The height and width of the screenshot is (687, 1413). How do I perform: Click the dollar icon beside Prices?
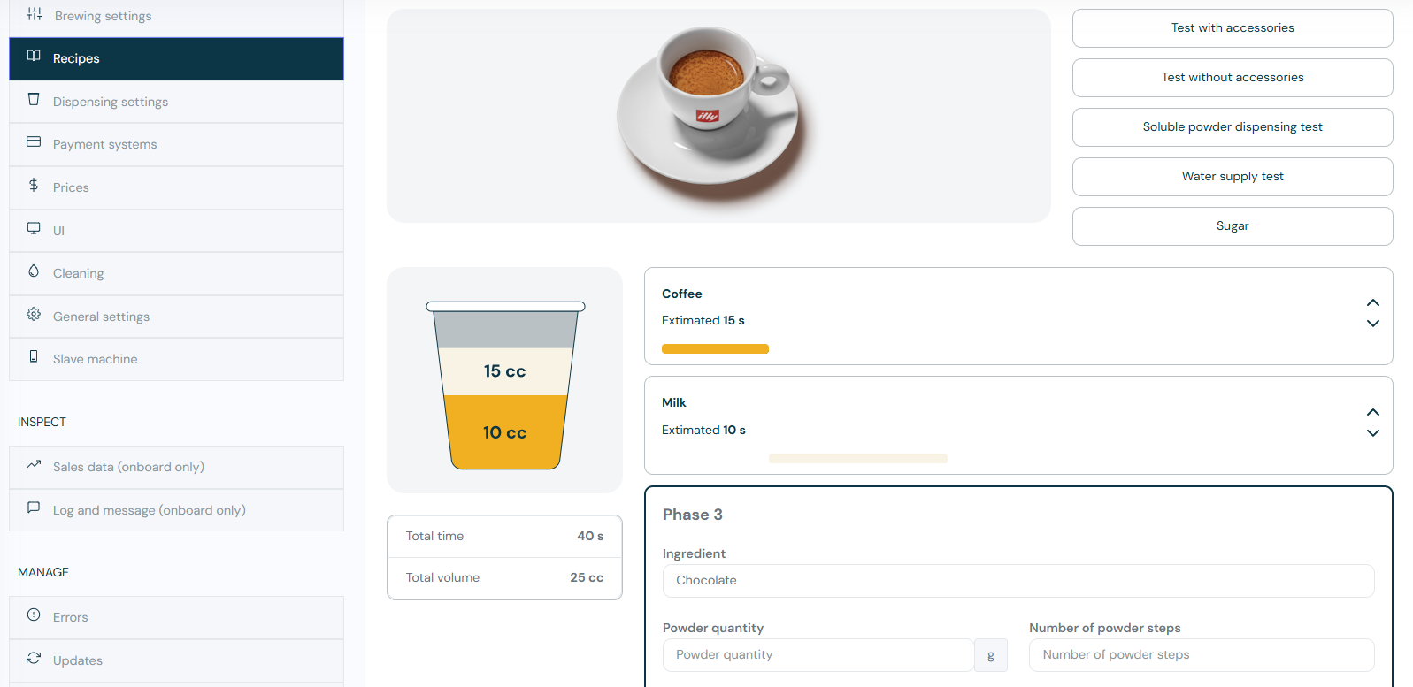point(34,186)
